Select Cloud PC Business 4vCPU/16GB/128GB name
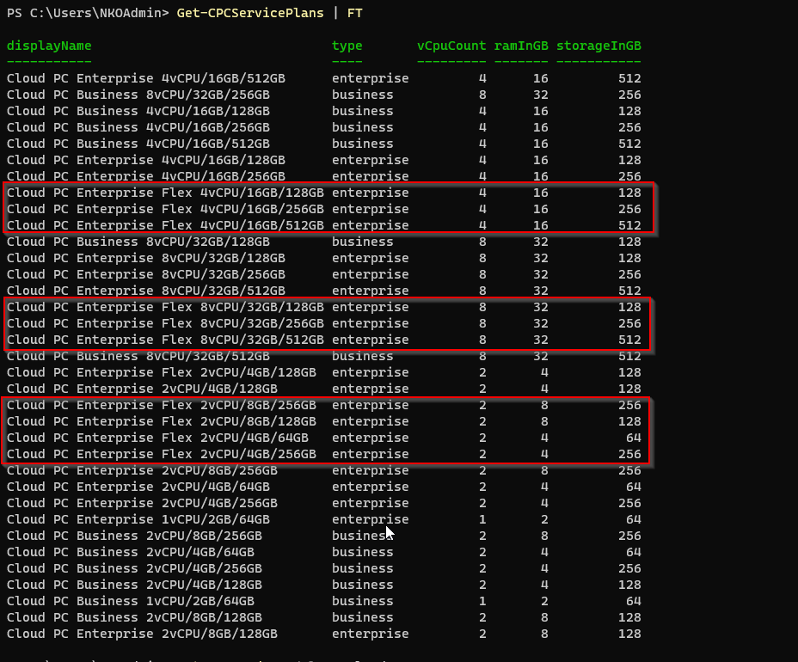This screenshot has height=662, width=798. [x=138, y=111]
